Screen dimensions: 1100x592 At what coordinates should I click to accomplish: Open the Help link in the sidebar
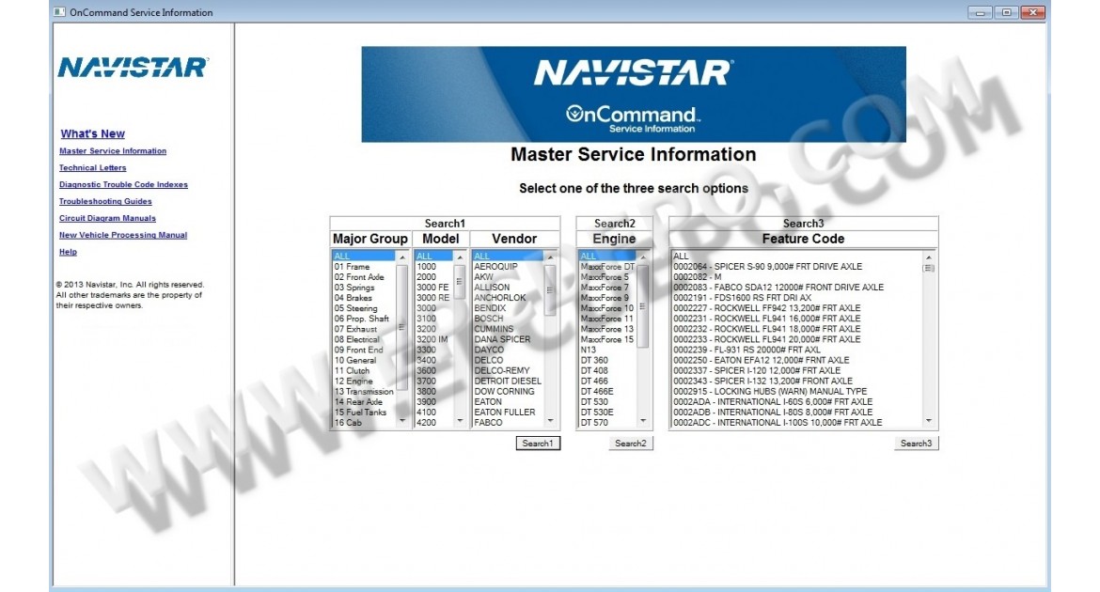68,252
